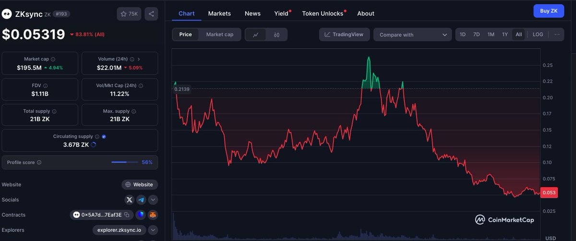Expand more Socials with chevron
The height and width of the screenshot is (241, 576).
pos(153,200)
